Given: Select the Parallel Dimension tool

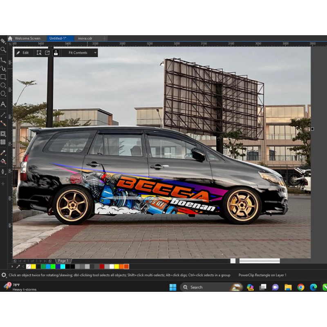Looking at the screenshot, I should coord(3,114).
